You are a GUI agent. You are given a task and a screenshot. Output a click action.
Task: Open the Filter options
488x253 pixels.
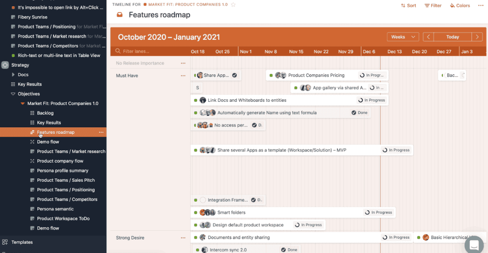(433, 6)
